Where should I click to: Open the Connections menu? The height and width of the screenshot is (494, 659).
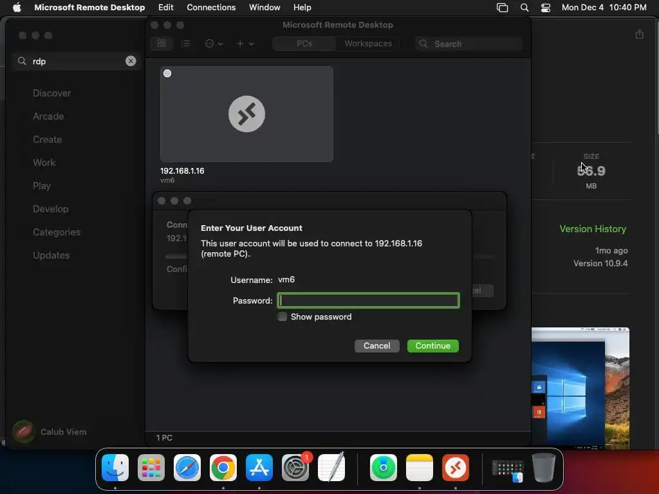(211, 8)
